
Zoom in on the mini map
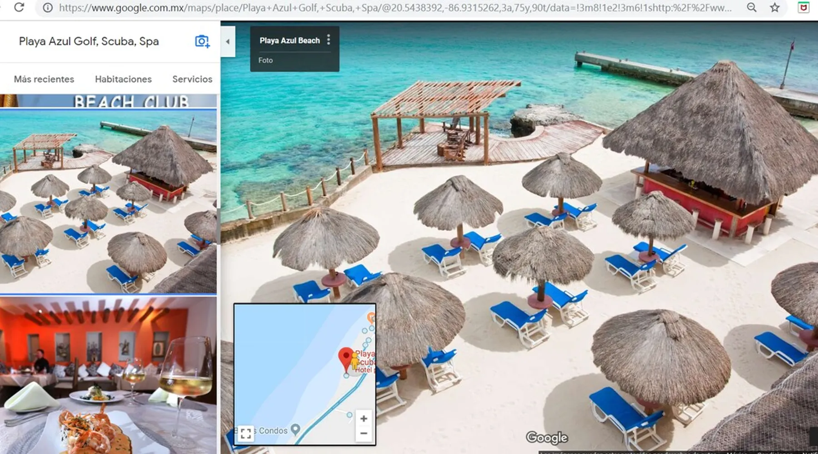[x=364, y=418]
